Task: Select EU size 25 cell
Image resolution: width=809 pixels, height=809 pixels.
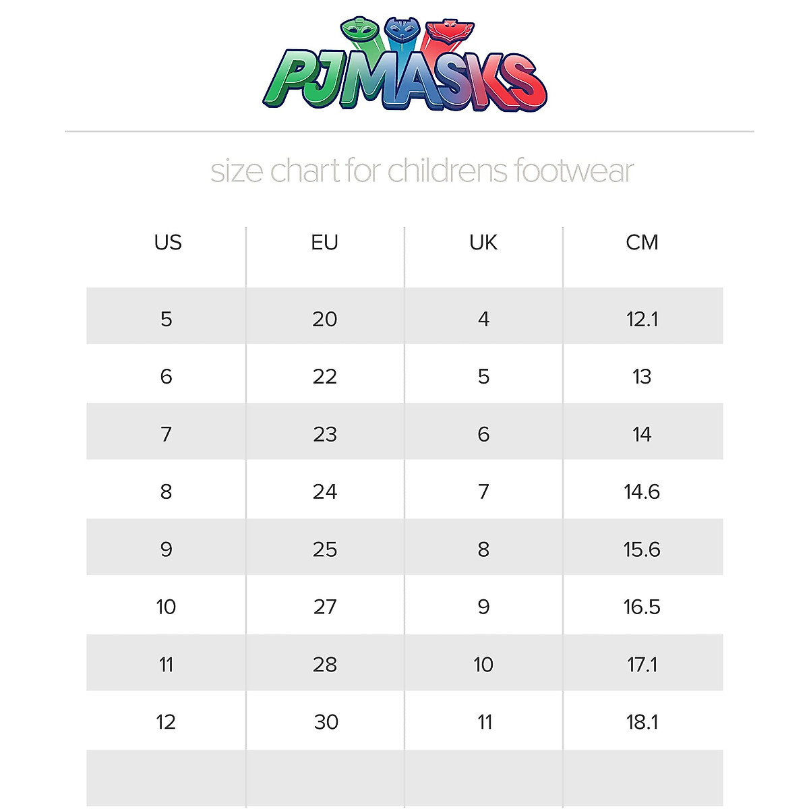Action: (324, 549)
